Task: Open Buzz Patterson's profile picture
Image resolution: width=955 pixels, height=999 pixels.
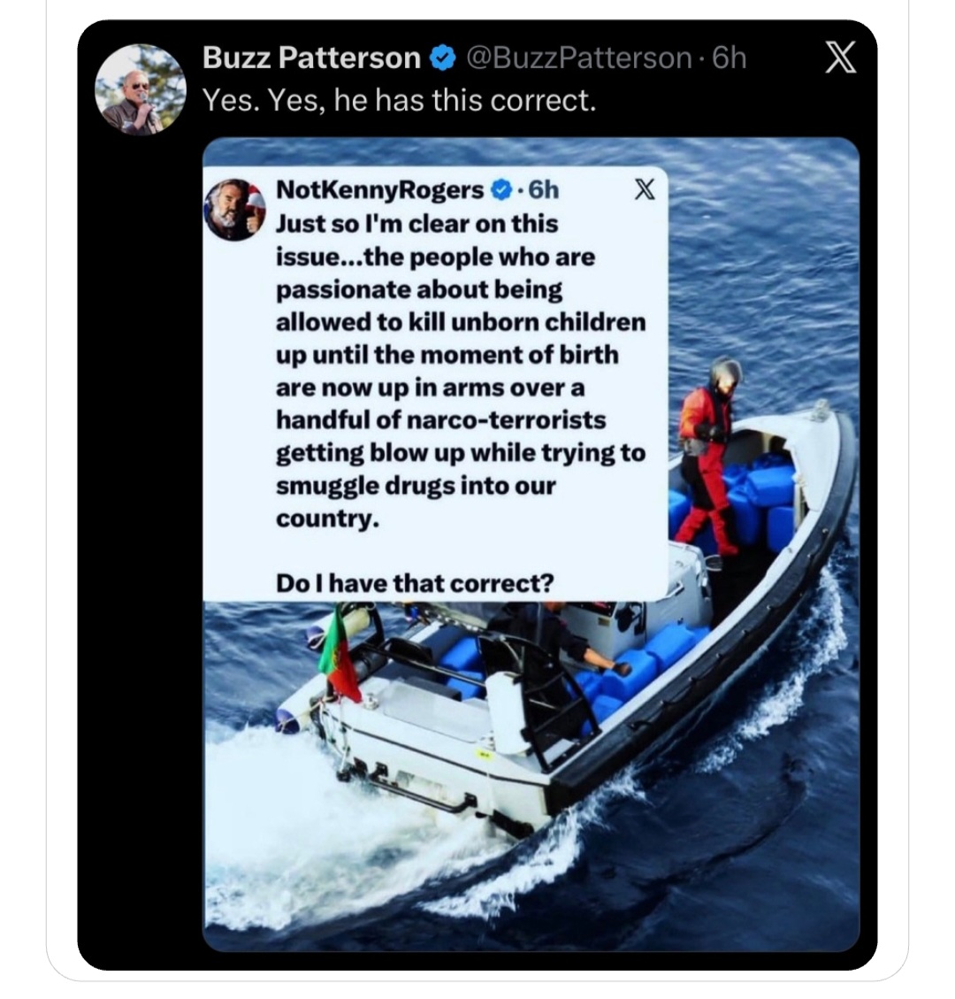Action: (x=140, y=89)
